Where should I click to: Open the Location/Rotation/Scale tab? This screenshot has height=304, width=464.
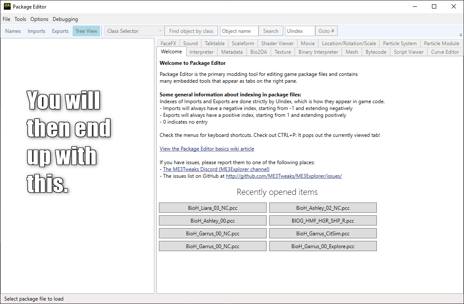point(349,43)
